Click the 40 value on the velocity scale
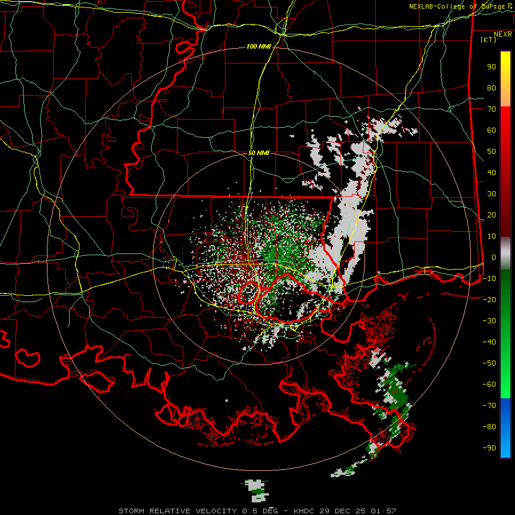The image size is (515, 515). [492, 173]
